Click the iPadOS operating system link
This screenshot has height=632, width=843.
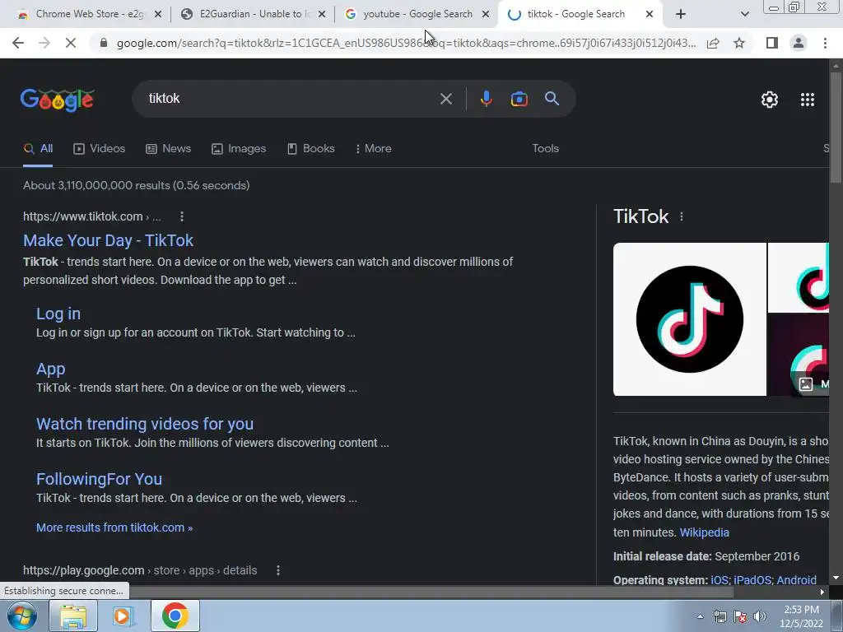(752, 580)
